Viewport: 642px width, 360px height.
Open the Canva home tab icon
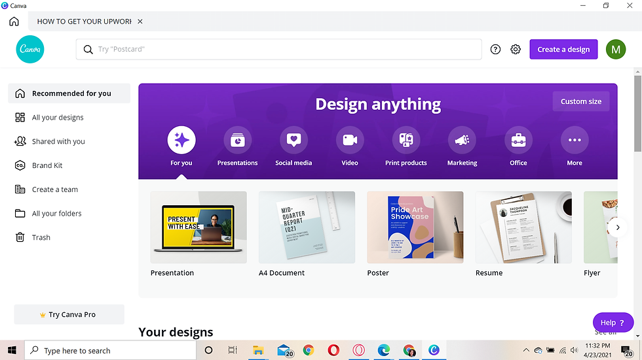click(14, 21)
